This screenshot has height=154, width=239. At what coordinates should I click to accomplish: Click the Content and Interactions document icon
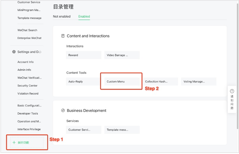coord(63,36)
